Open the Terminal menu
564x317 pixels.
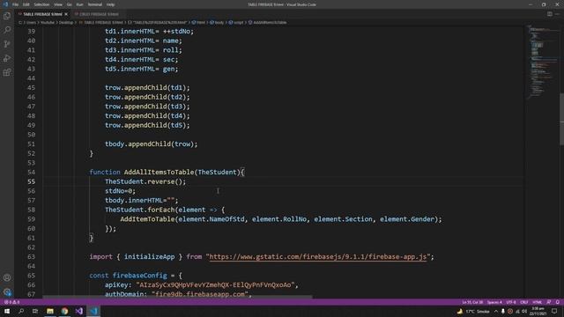tap(95, 4)
